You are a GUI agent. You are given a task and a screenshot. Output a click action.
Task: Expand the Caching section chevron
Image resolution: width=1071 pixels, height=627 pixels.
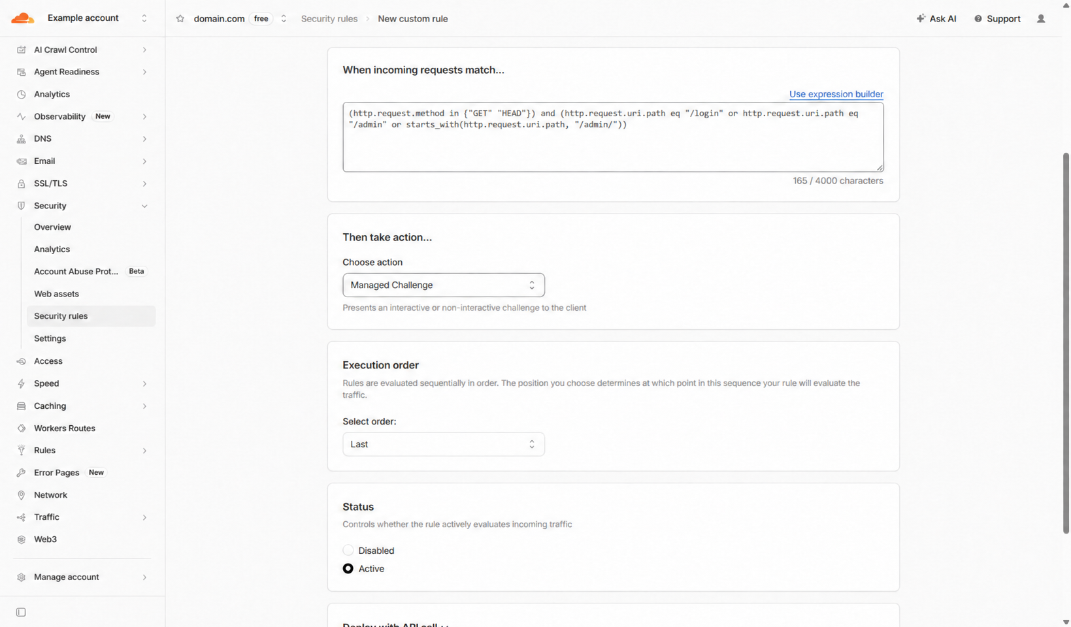click(x=144, y=406)
